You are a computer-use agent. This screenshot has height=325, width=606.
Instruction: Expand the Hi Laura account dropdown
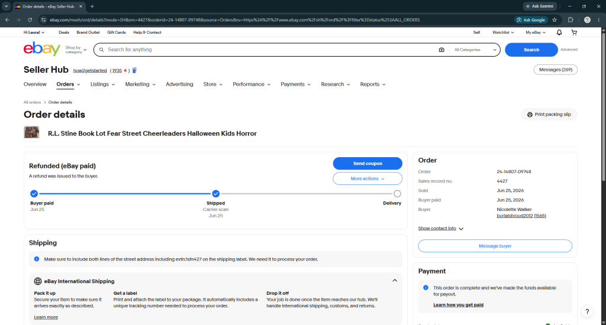(x=34, y=32)
